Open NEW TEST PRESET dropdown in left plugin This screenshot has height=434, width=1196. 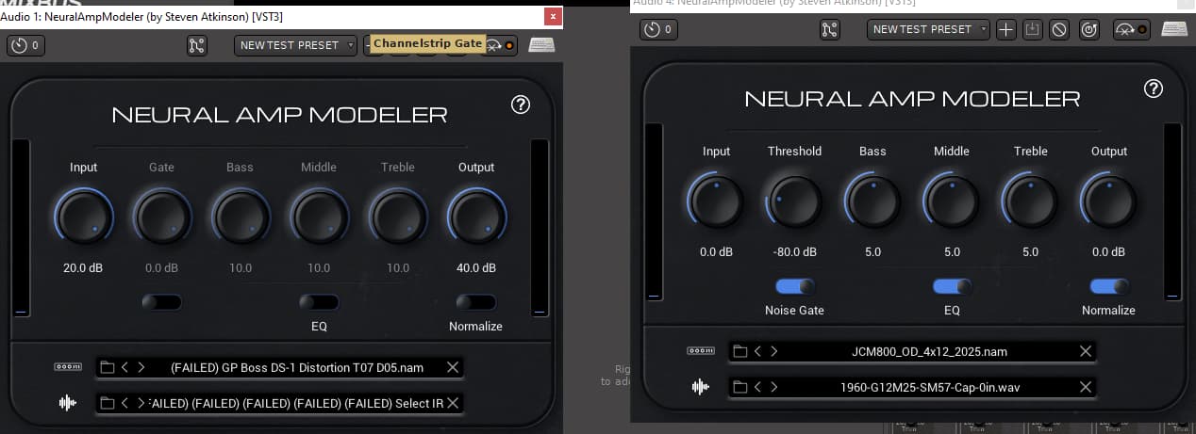point(297,45)
